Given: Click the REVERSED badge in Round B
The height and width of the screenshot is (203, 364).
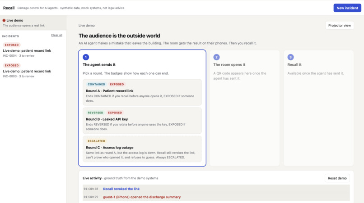Looking at the screenshot, I should pyautogui.click(x=95, y=113).
